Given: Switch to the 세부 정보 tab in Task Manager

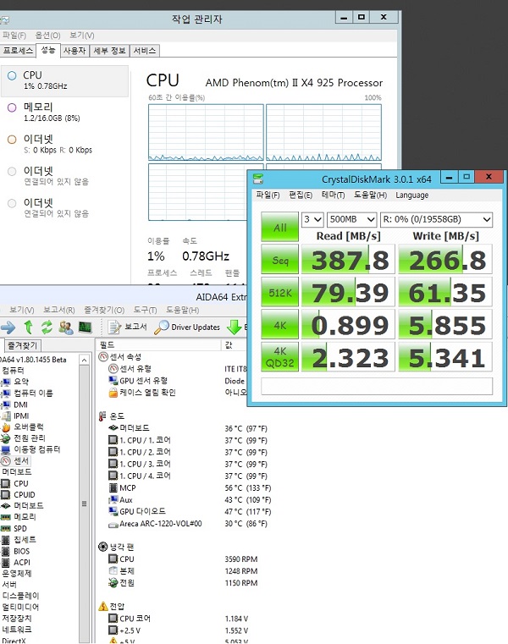Looking at the screenshot, I should 109,51.
